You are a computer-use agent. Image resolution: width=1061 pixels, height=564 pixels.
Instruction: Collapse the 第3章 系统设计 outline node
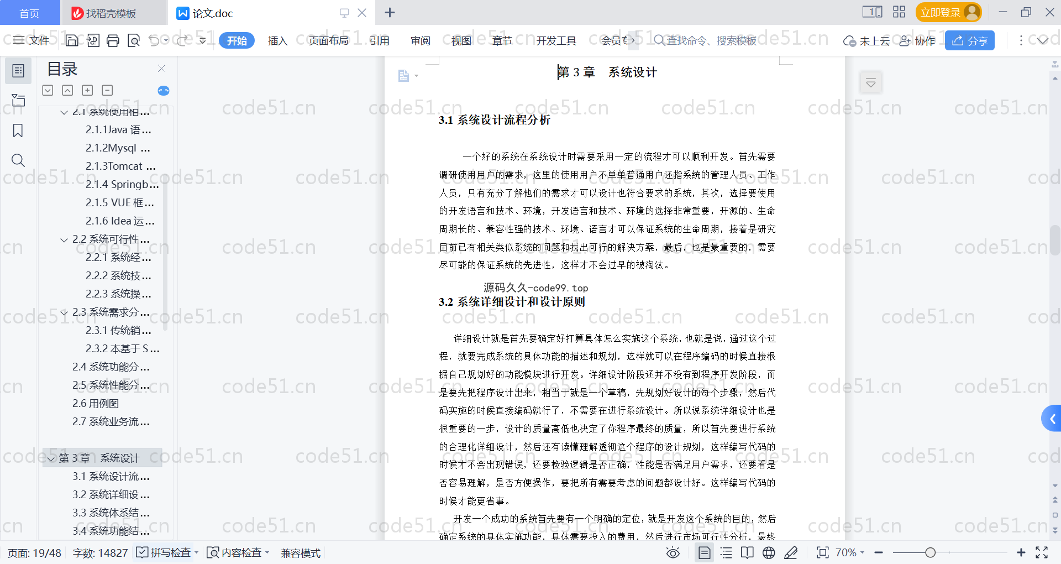click(51, 458)
